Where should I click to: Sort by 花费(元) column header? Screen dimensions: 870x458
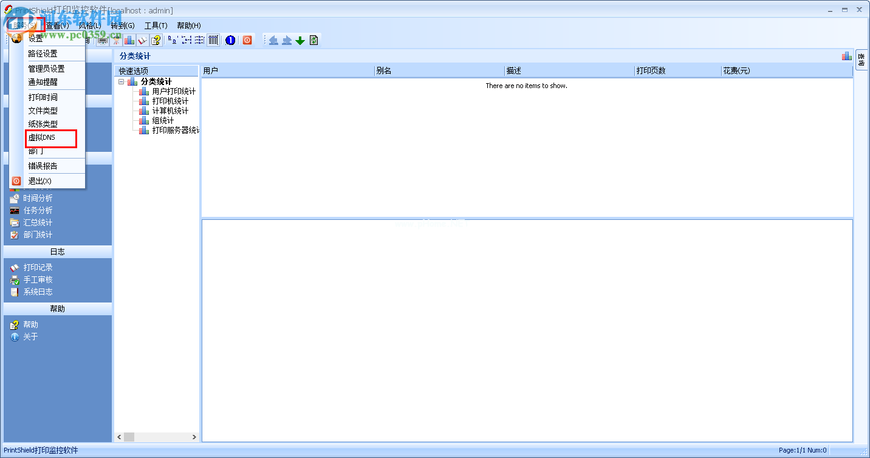coord(787,70)
